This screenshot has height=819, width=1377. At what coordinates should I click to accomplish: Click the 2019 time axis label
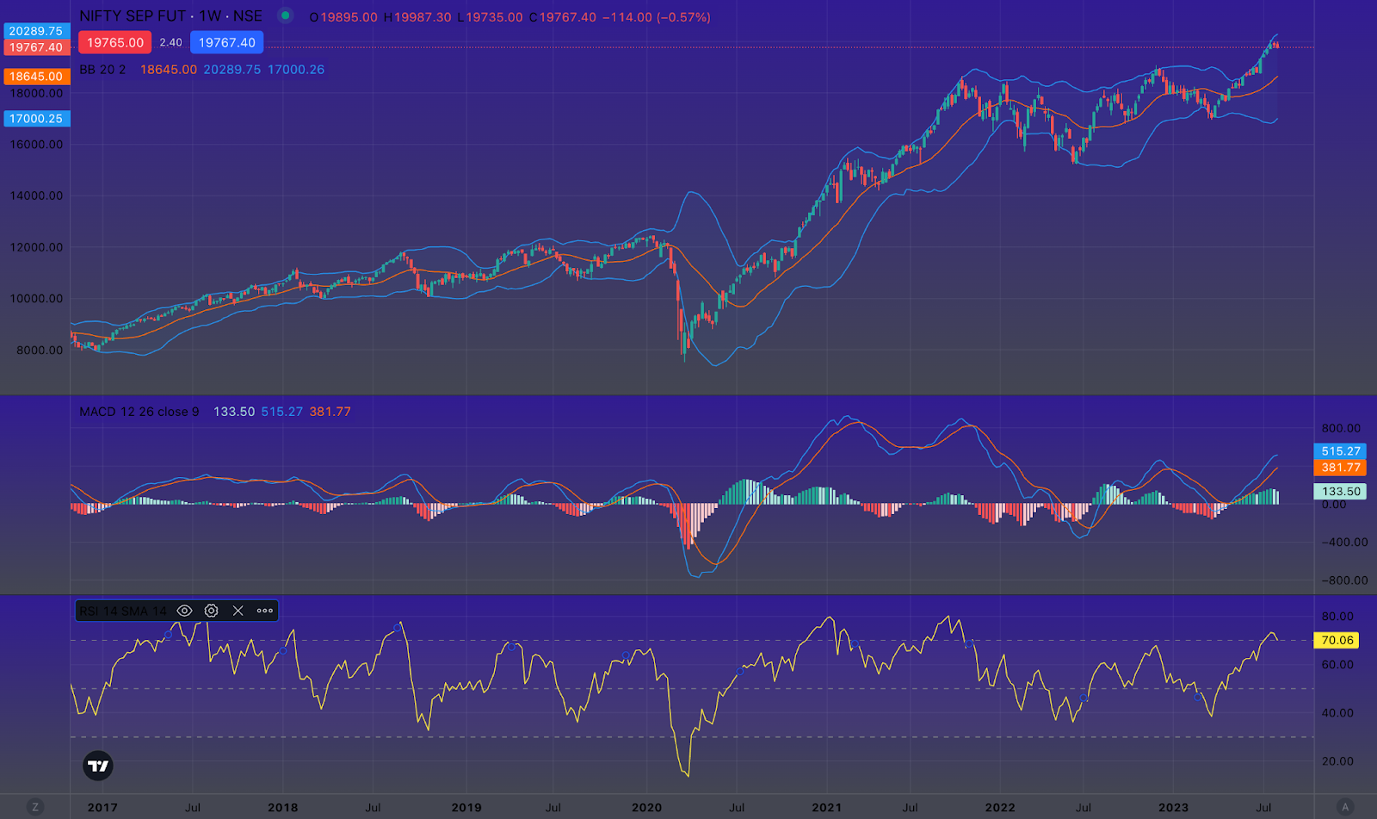[466, 808]
